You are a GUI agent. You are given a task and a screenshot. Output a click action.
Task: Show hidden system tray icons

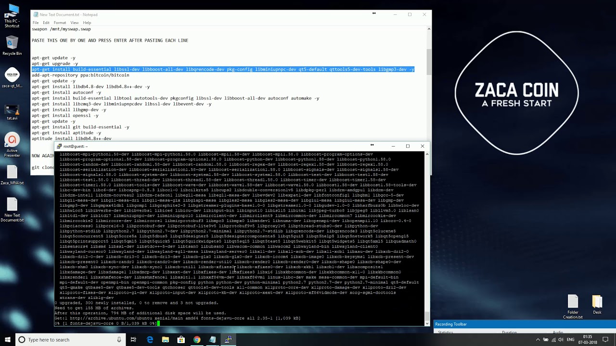tap(538, 340)
